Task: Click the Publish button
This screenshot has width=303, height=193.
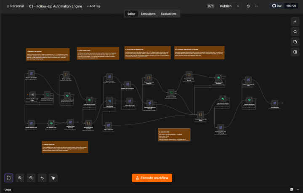Action: click(226, 6)
